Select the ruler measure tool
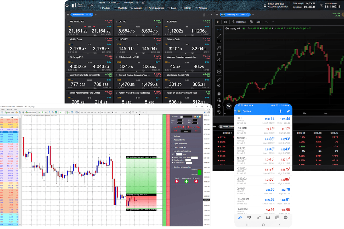This screenshot has height=229, width=344. (219, 80)
